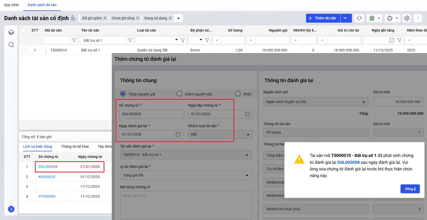Open the three-dot more options menu
The image size is (427, 220).
pos(418,18)
